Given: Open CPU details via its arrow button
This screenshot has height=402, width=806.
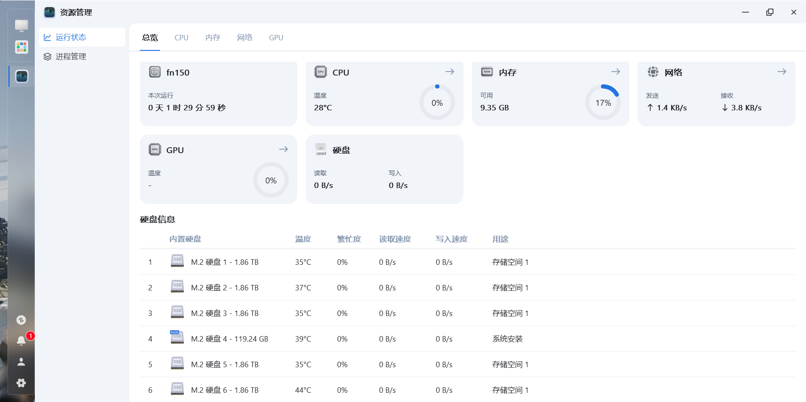Looking at the screenshot, I should [x=450, y=71].
